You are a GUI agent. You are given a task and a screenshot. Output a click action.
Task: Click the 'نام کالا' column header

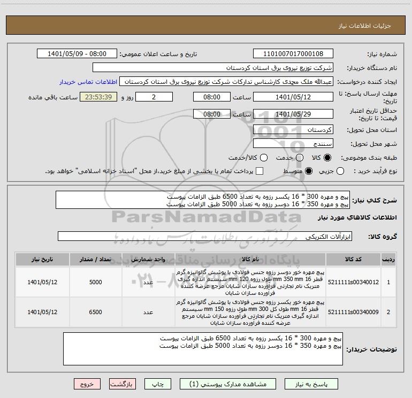[250, 259]
